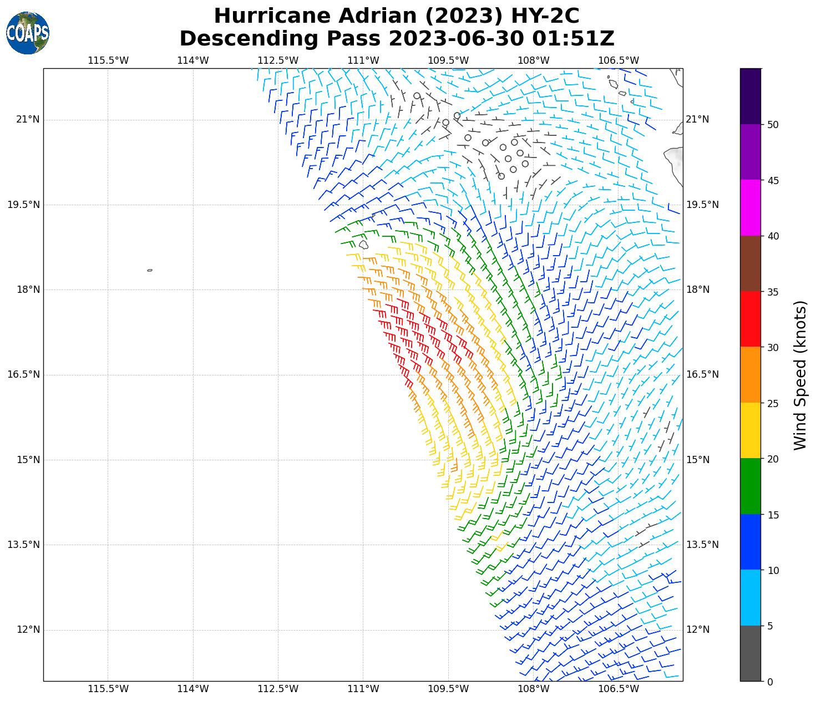Screen dimensions: 816x701
Task: Click the "Descending Pass 2023-06-30 01:51Z" subtitle
Action: [x=397, y=39]
